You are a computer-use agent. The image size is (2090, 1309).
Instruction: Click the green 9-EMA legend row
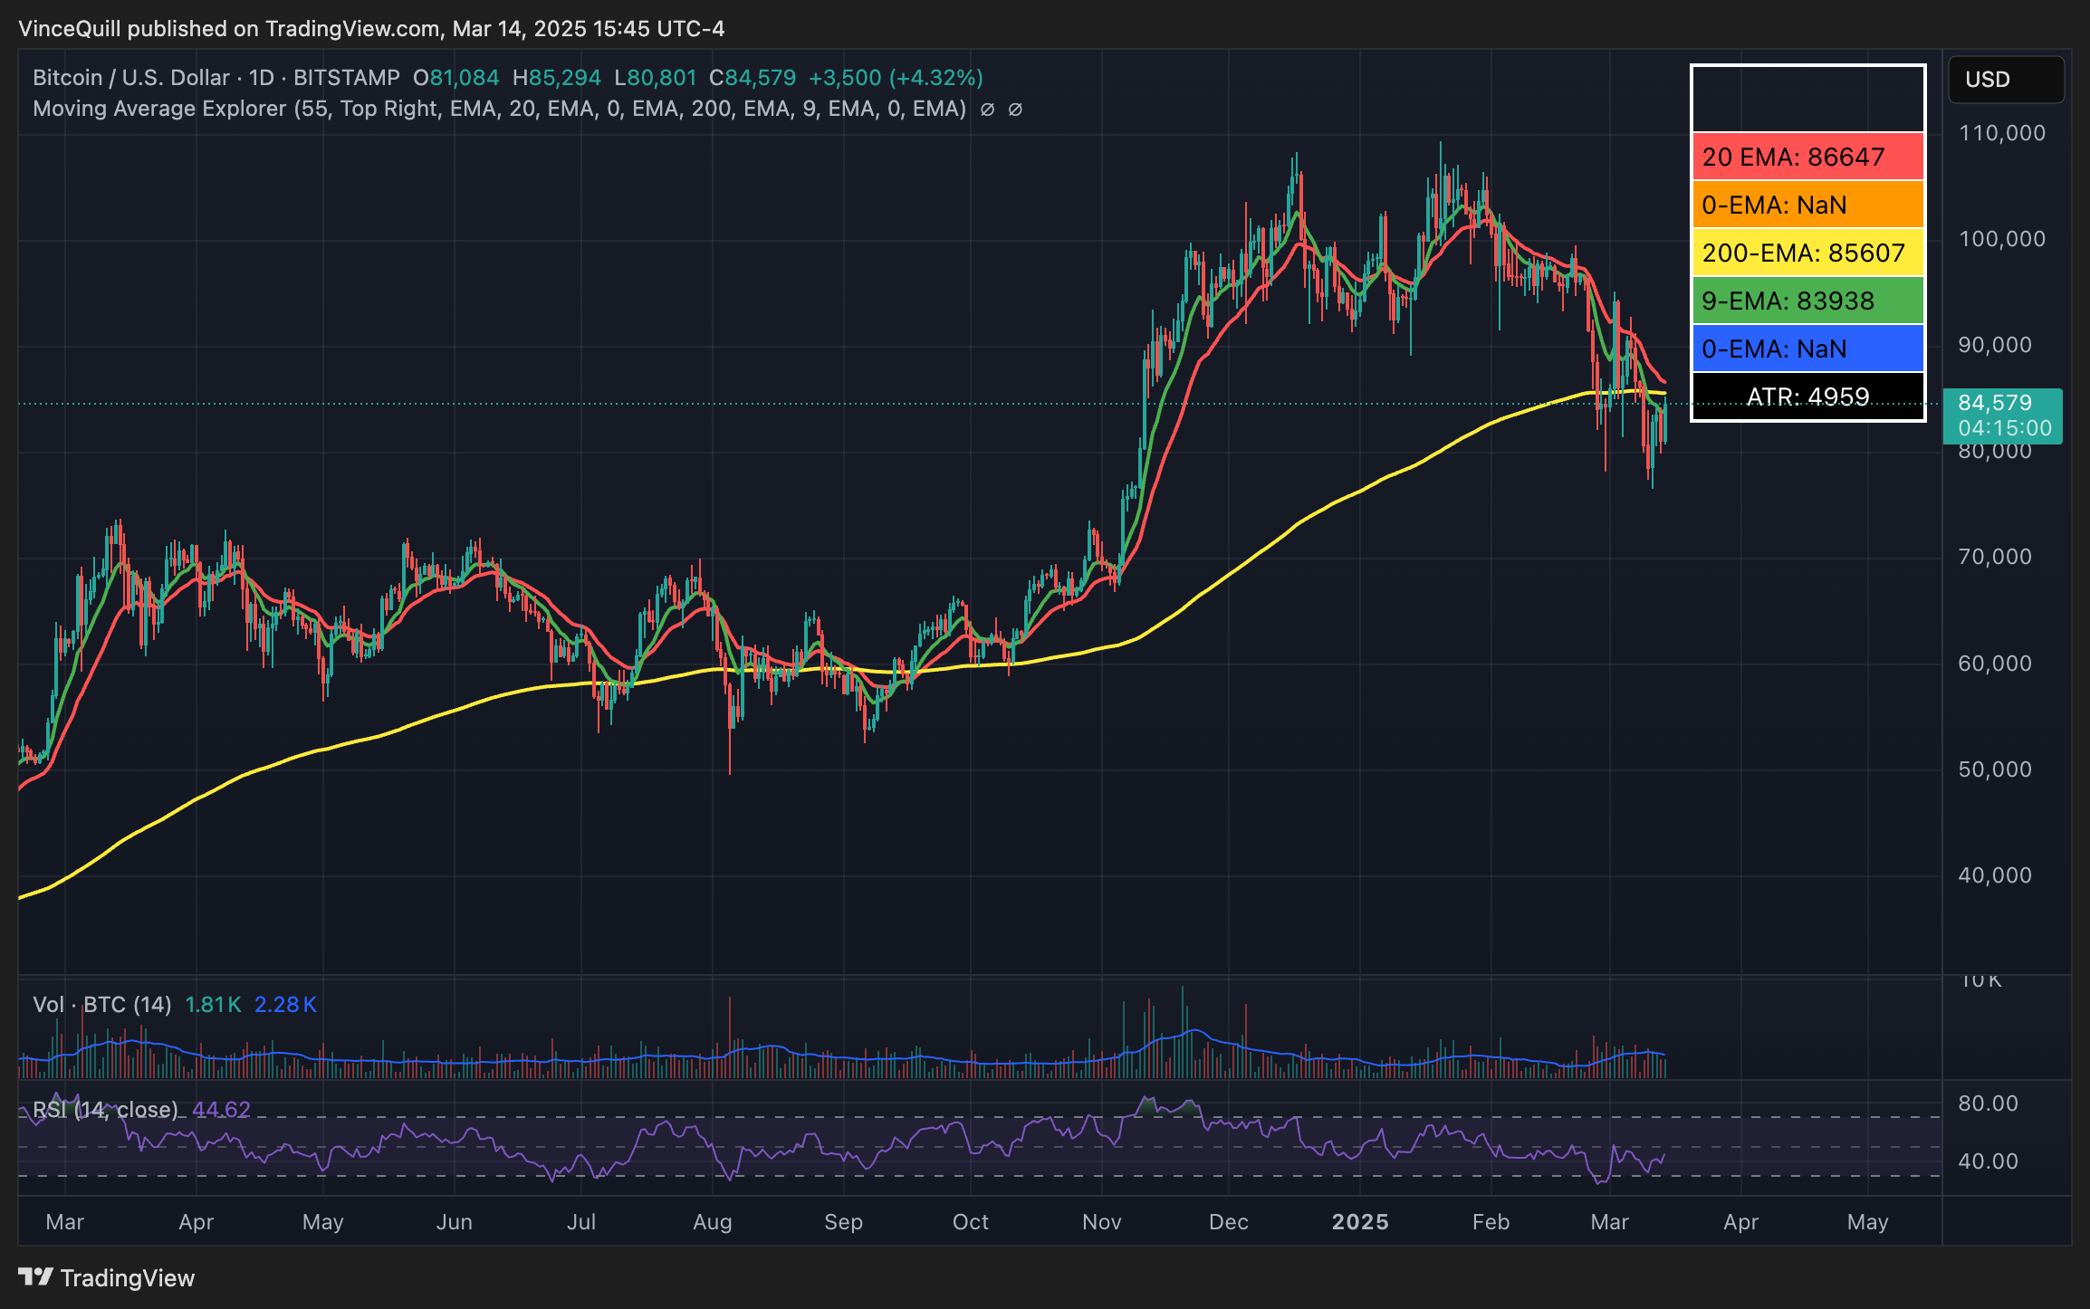[1807, 301]
